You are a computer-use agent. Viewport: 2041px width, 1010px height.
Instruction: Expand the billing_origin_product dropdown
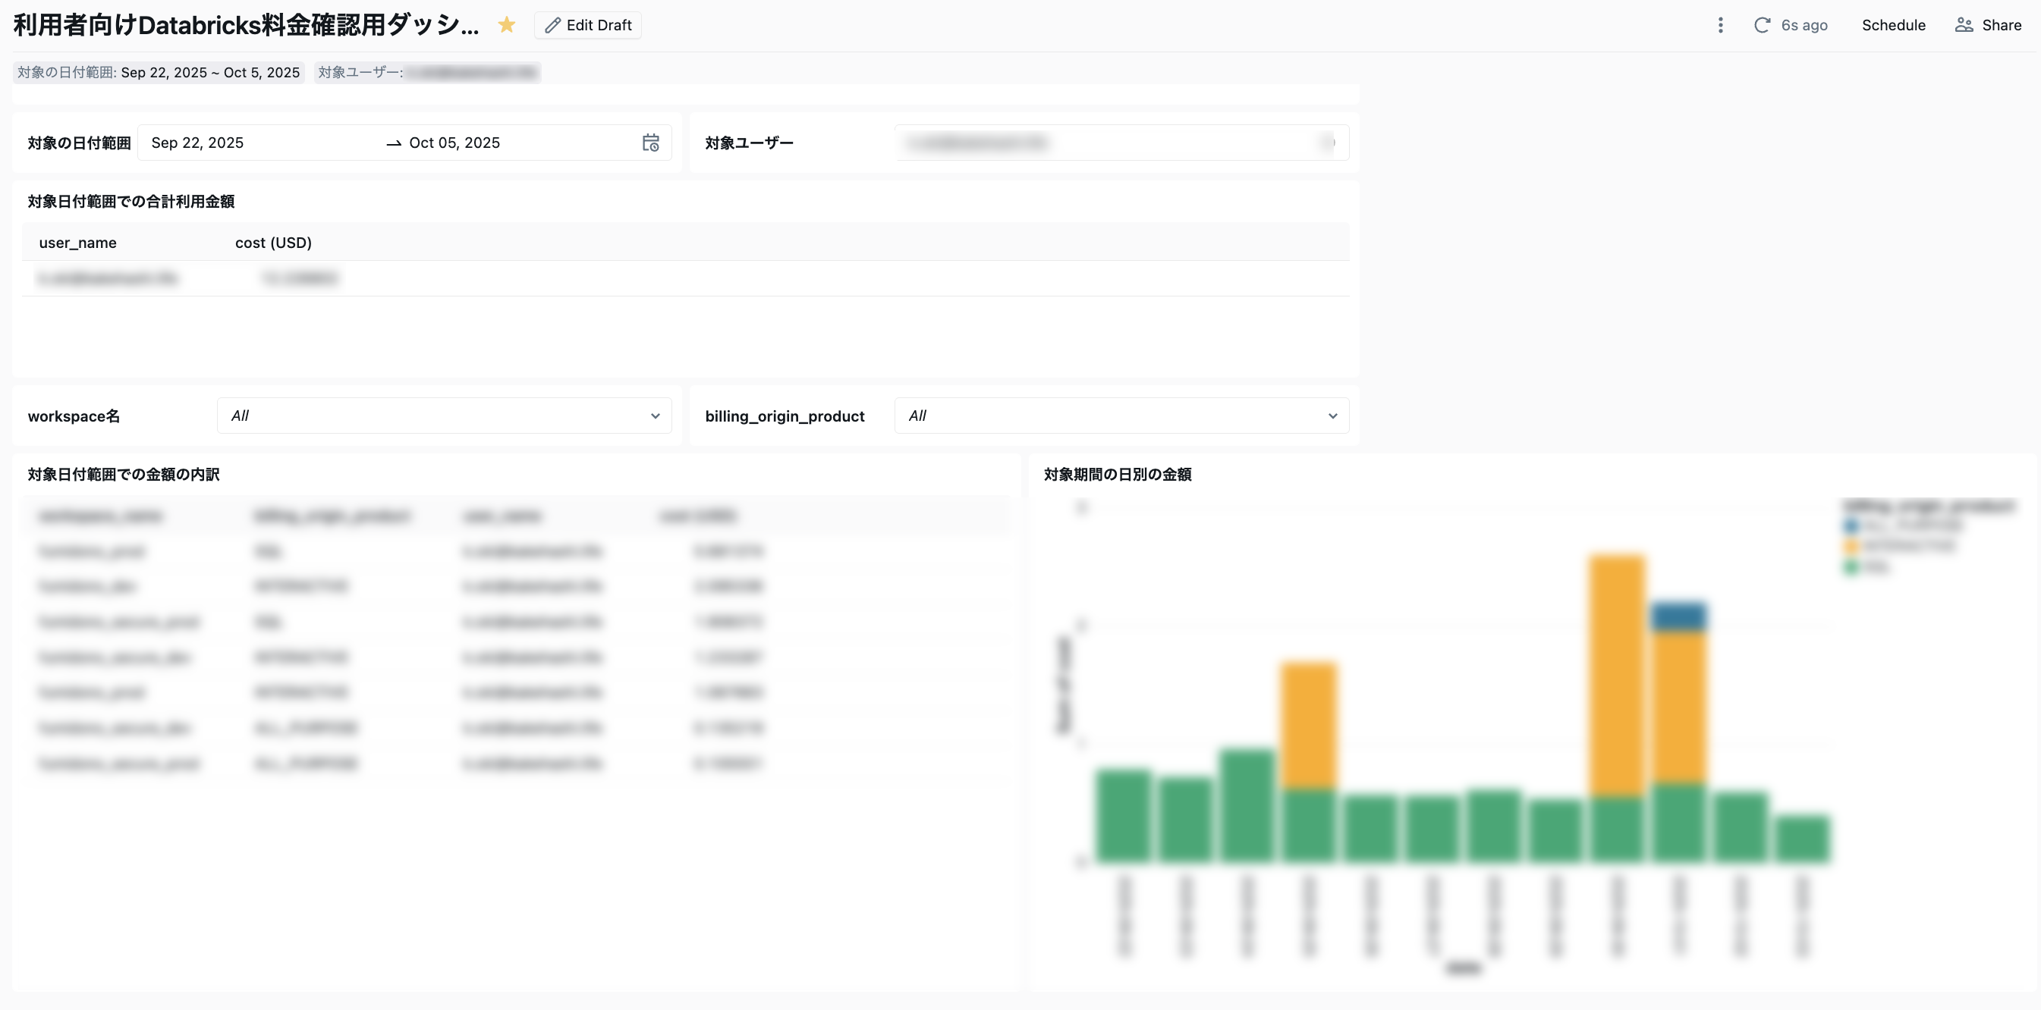1121,416
